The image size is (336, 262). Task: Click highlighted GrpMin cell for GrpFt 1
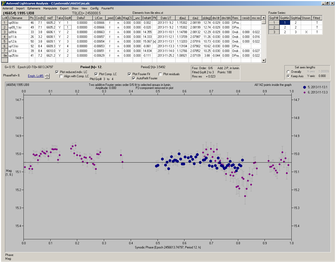(285, 23)
